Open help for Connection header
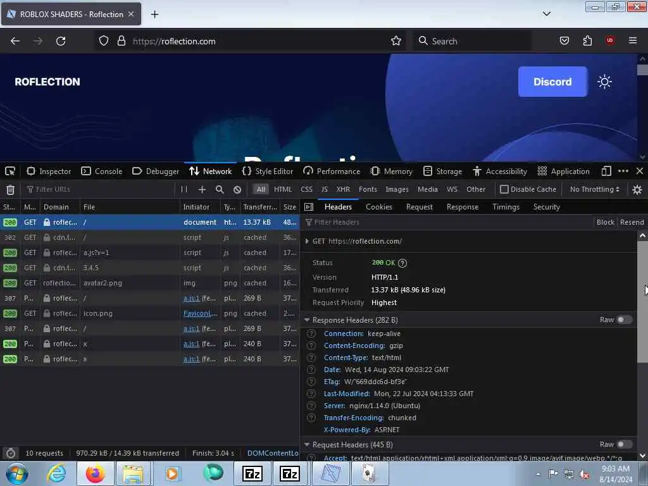The height and width of the screenshot is (486, 648). click(x=311, y=333)
